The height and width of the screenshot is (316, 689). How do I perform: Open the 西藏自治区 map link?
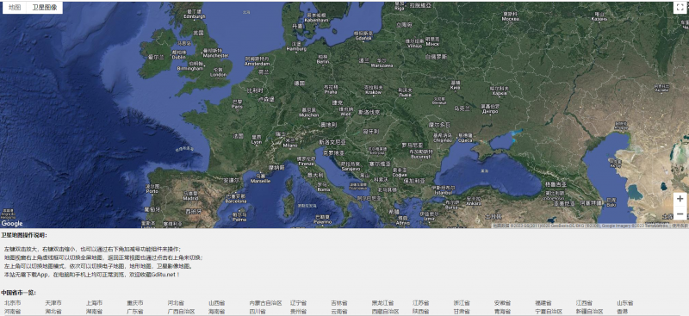(385, 312)
